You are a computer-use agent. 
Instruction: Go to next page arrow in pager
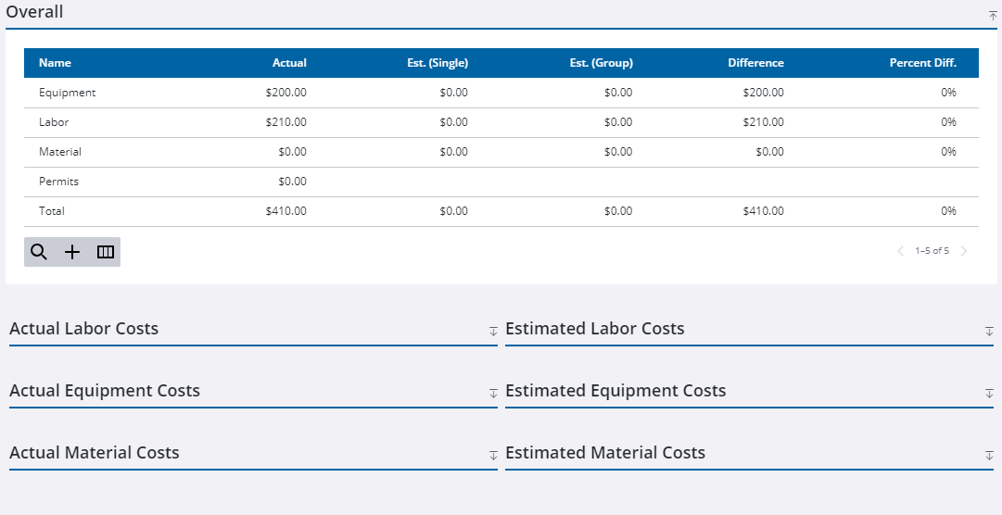pos(964,251)
